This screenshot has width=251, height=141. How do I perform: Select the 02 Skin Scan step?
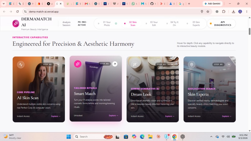pyautogui.click(x=131, y=24)
